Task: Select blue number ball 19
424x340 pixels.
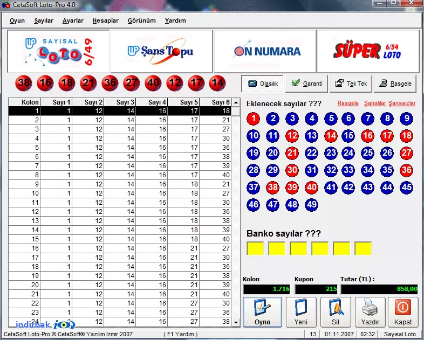Action: pyautogui.click(x=254, y=153)
